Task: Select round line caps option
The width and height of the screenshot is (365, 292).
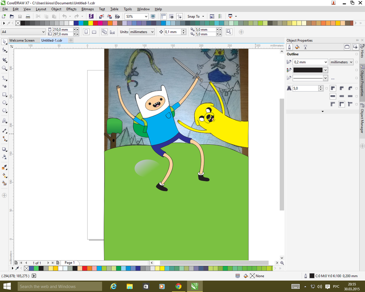Action: pyautogui.click(x=342, y=96)
